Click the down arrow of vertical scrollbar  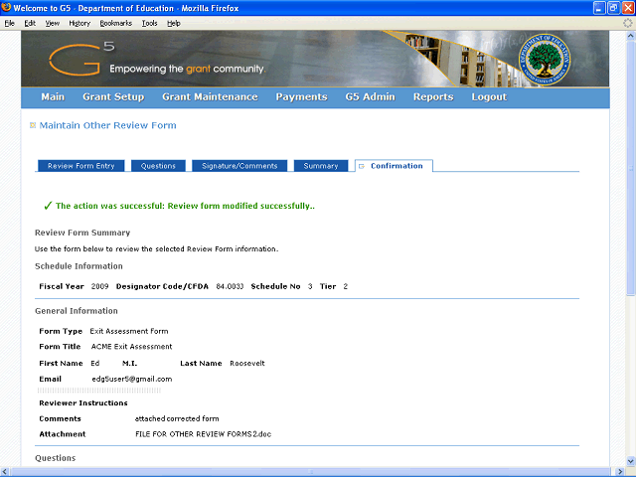631,461
